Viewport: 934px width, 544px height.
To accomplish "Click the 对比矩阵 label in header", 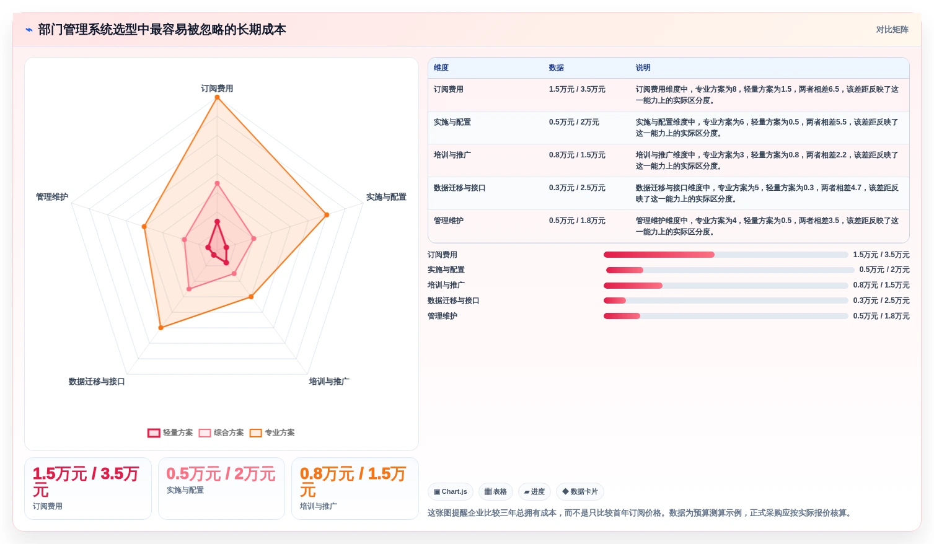I will click(x=892, y=30).
